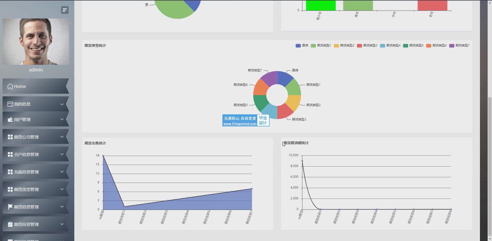Image resolution: width=492 pixels, height=241 pixels.
Task: Click the 18 value data point for xx期货
Action: [103, 156]
